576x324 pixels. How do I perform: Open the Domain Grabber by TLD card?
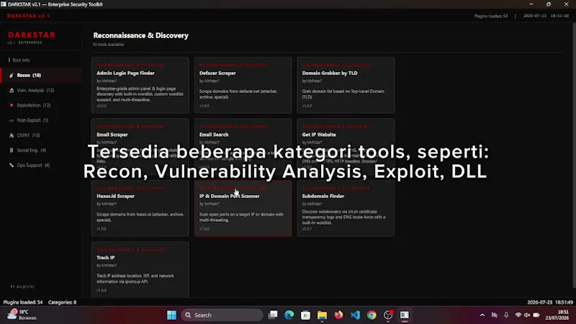pyautogui.click(x=346, y=85)
